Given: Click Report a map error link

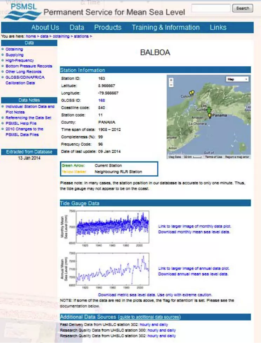Looking at the screenshot, I should point(237,157).
